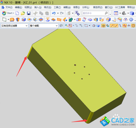Screen dimensions: 136x128
Task: Open the 插入(S) menu
Action: [x=38, y=7]
